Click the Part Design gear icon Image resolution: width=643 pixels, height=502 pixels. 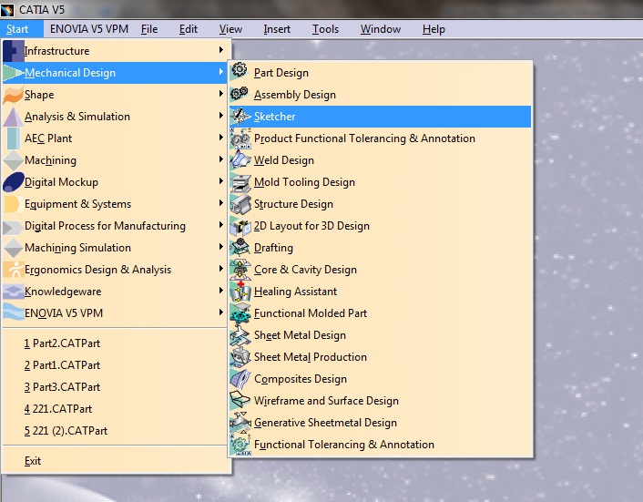click(x=240, y=72)
